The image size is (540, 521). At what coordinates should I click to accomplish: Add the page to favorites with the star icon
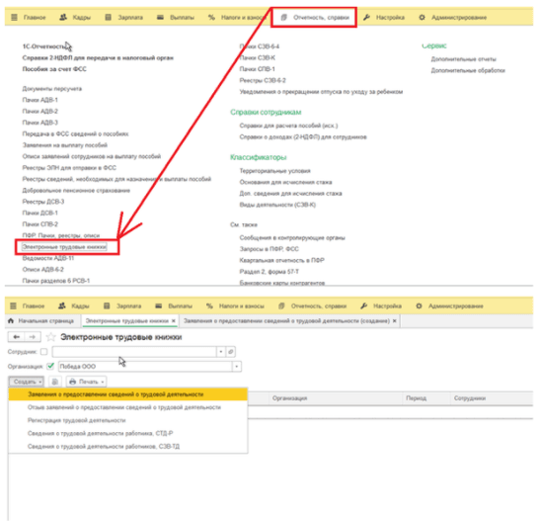[50, 337]
